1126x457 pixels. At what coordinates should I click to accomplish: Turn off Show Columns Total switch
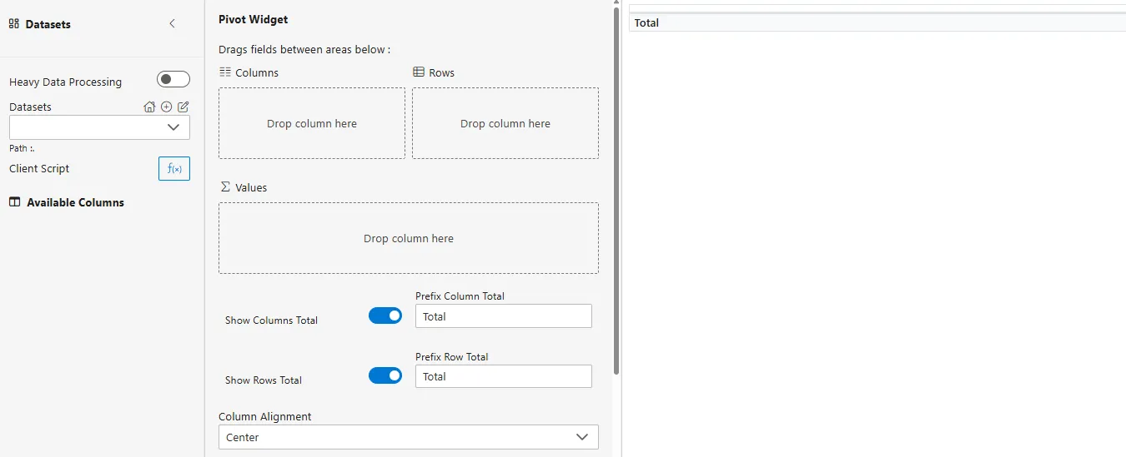coord(385,316)
